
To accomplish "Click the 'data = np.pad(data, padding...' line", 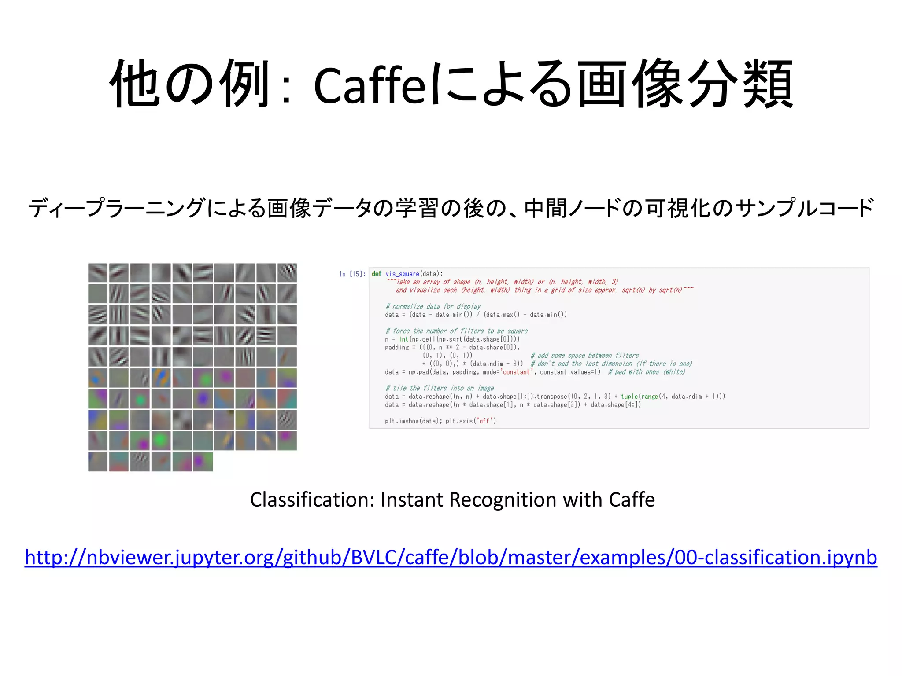I will [535, 372].
